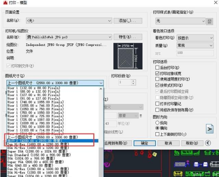Screen dimensions: 219x177
Task: Click the list scroll-up arrow
Action: click(101, 89)
